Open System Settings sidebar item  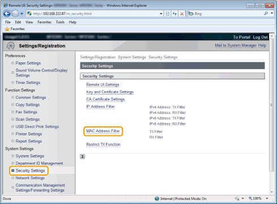coord(29,156)
